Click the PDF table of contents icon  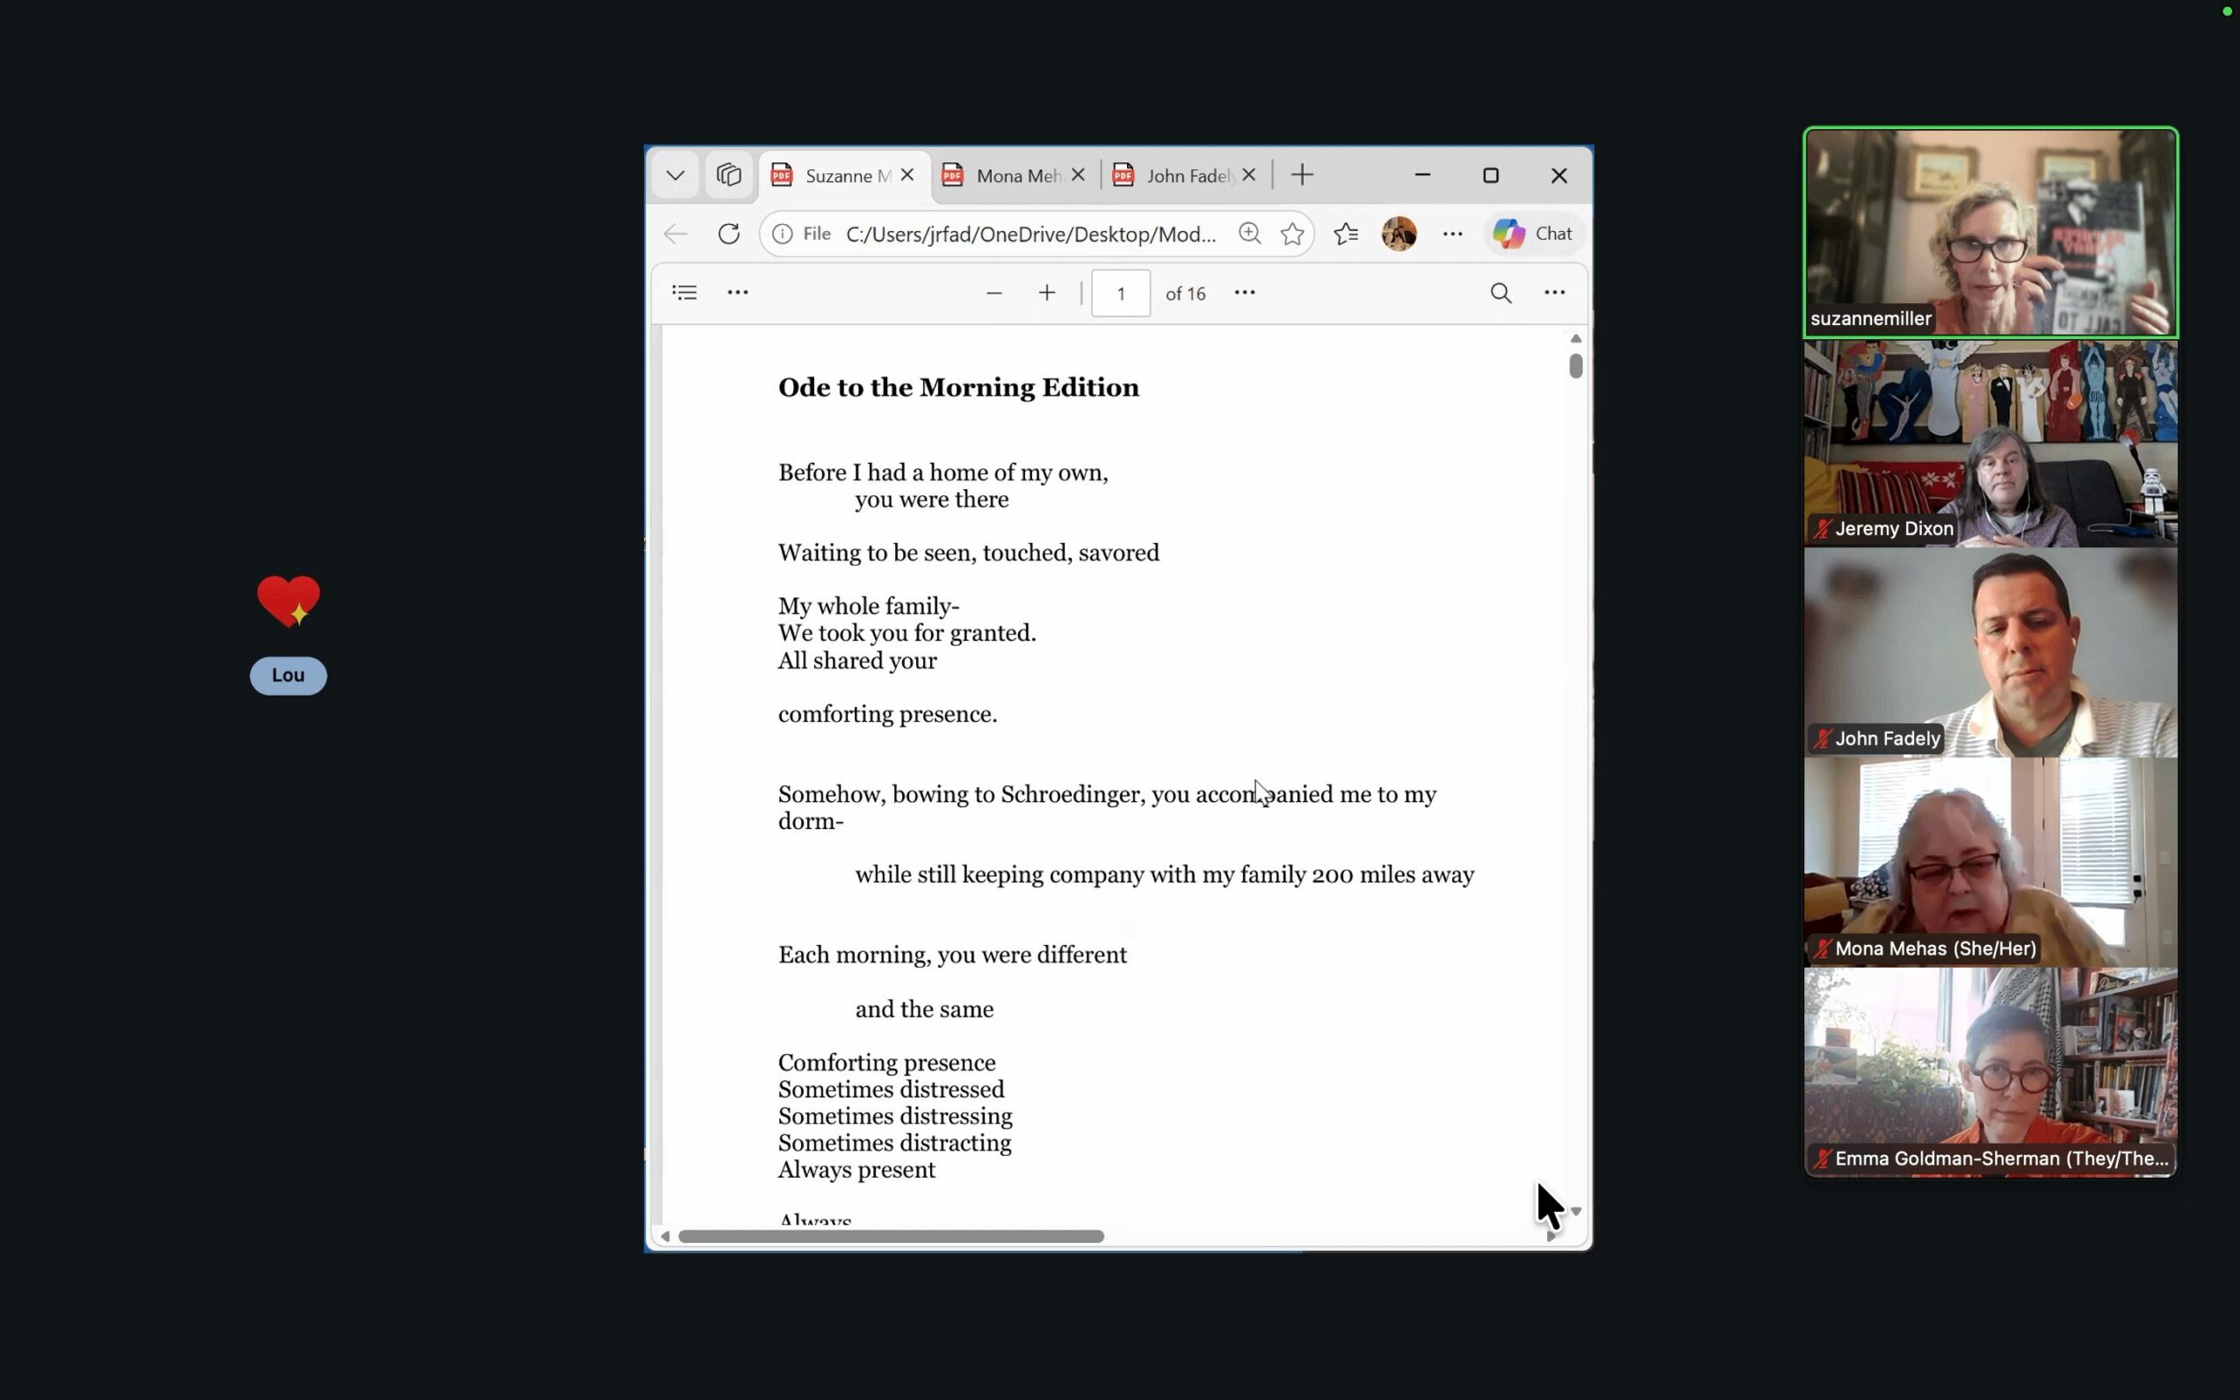684,292
